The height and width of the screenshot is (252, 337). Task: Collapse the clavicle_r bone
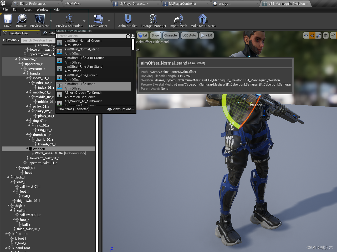click(16, 59)
